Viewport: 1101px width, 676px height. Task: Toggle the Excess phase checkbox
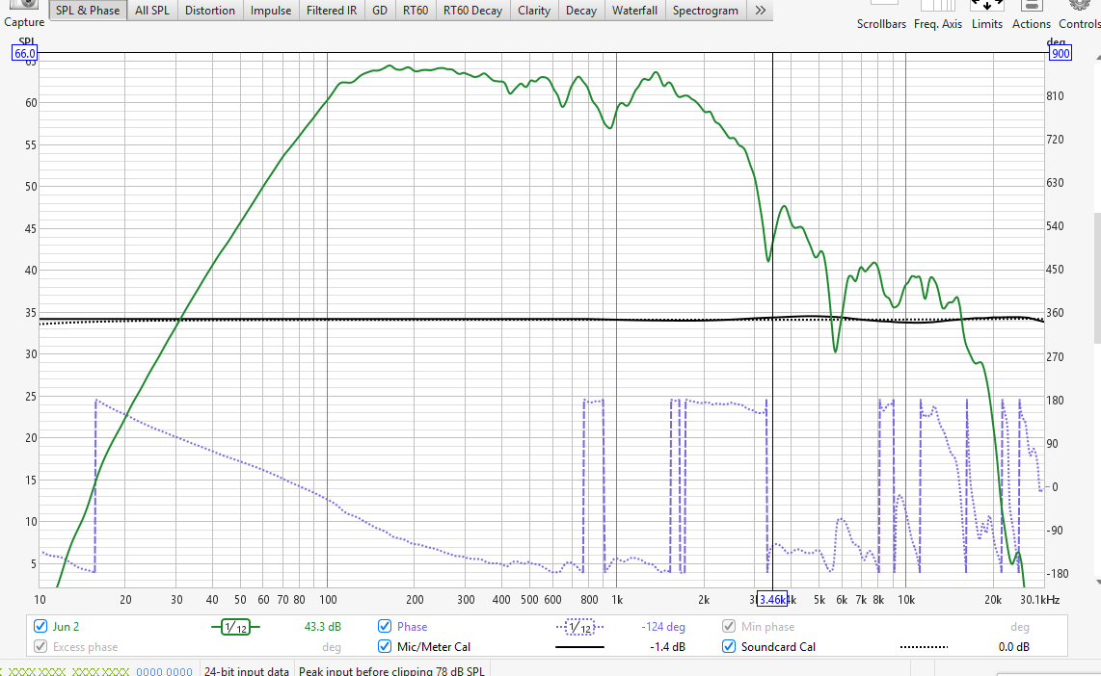point(40,646)
